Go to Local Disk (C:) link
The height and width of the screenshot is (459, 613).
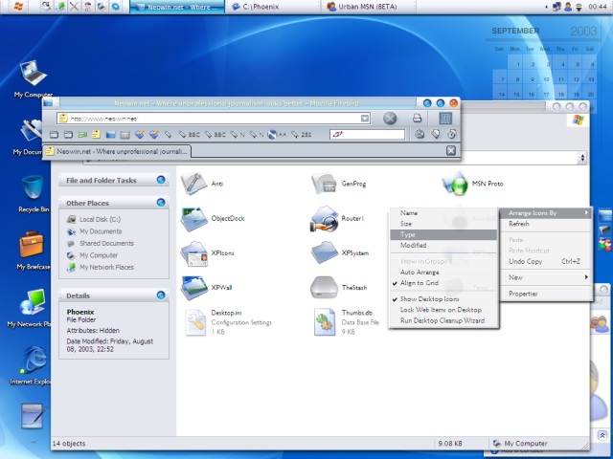[x=100, y=220]
